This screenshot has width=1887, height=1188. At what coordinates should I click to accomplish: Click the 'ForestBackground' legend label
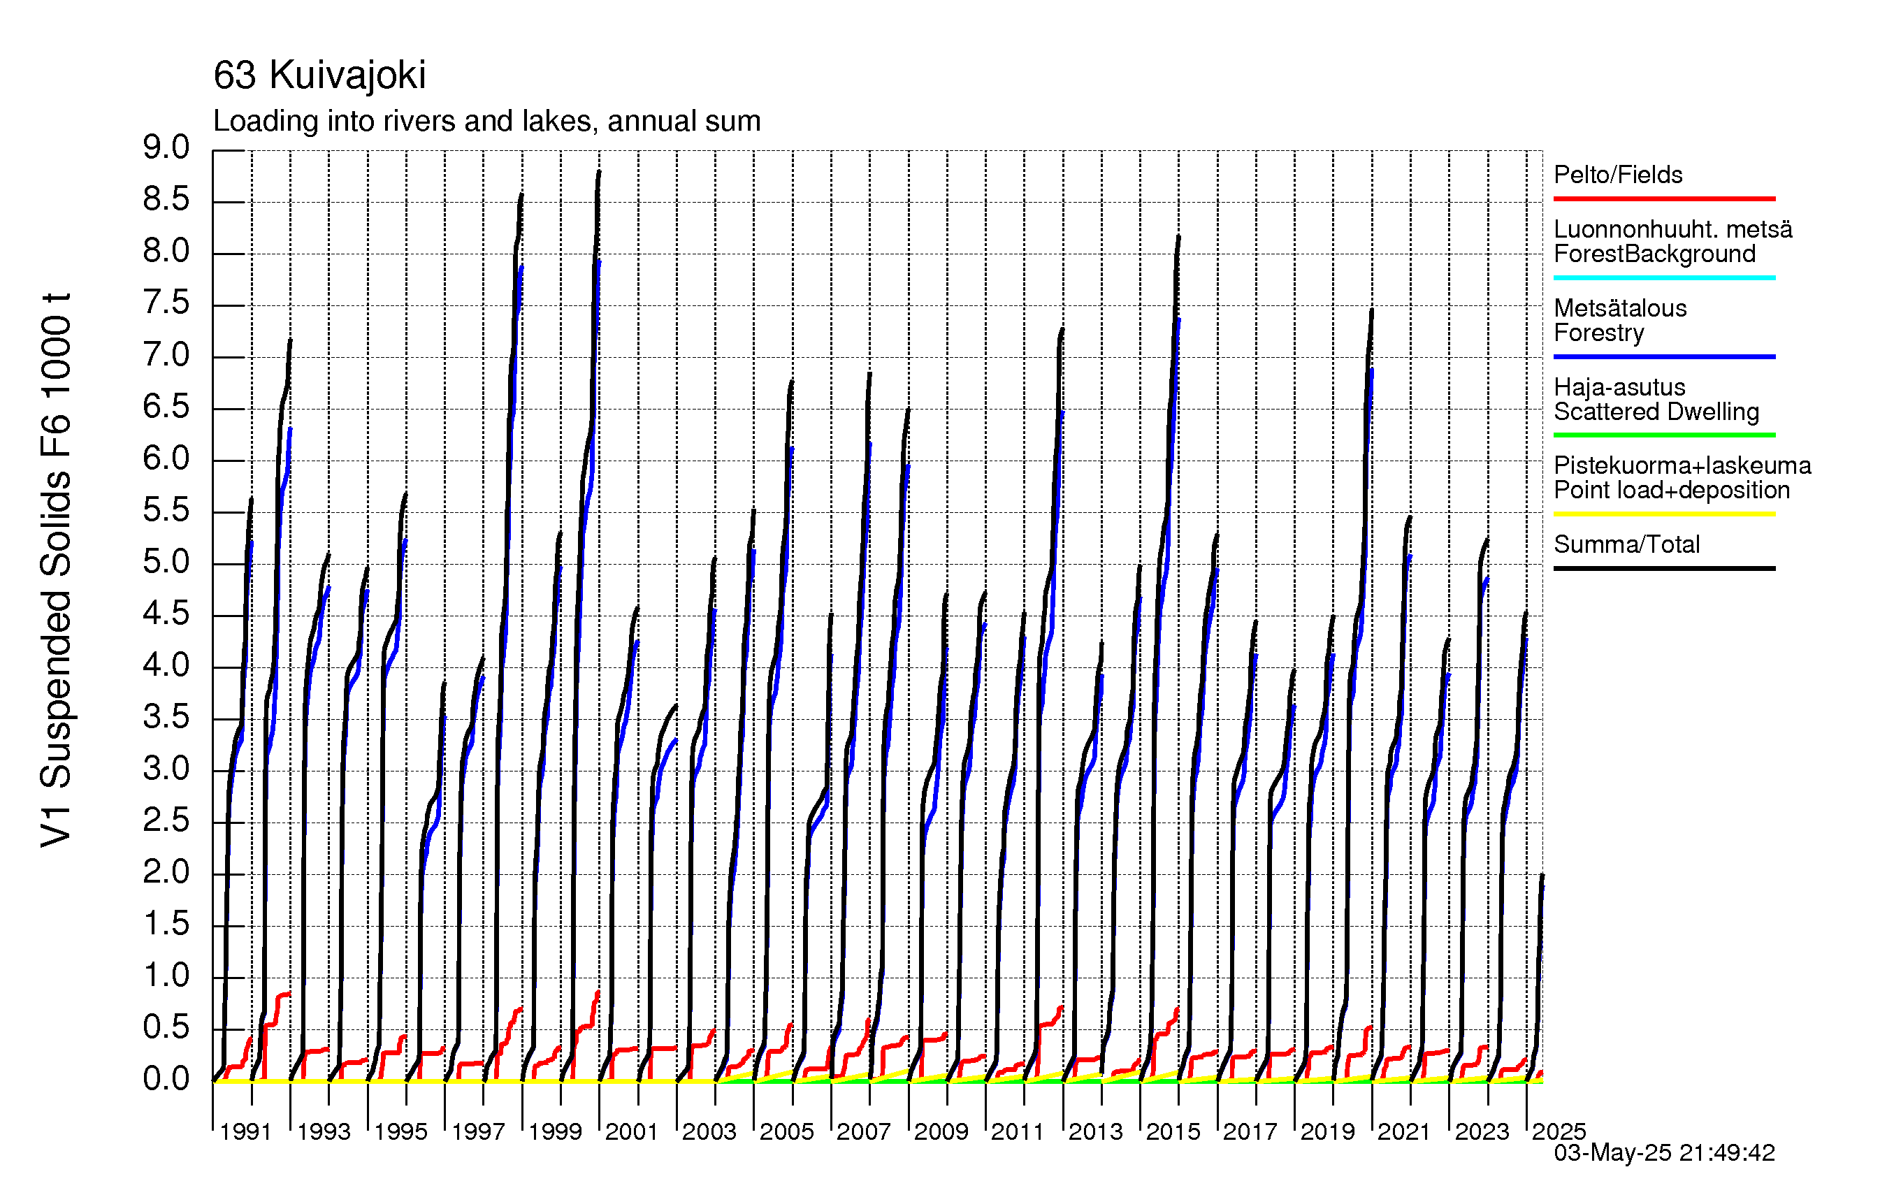tap(1654, 254)
